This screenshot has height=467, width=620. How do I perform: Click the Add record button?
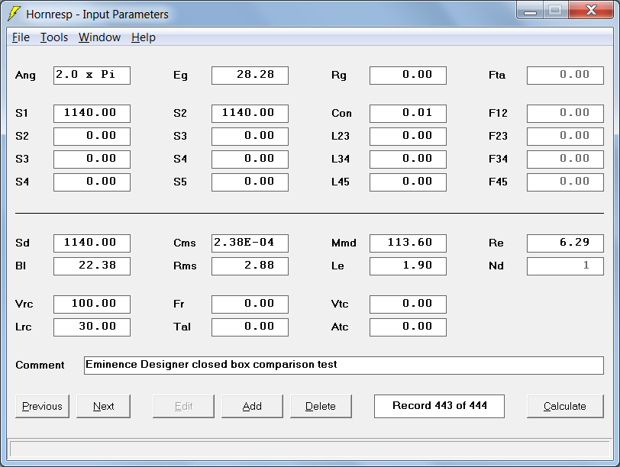(252, 406)
